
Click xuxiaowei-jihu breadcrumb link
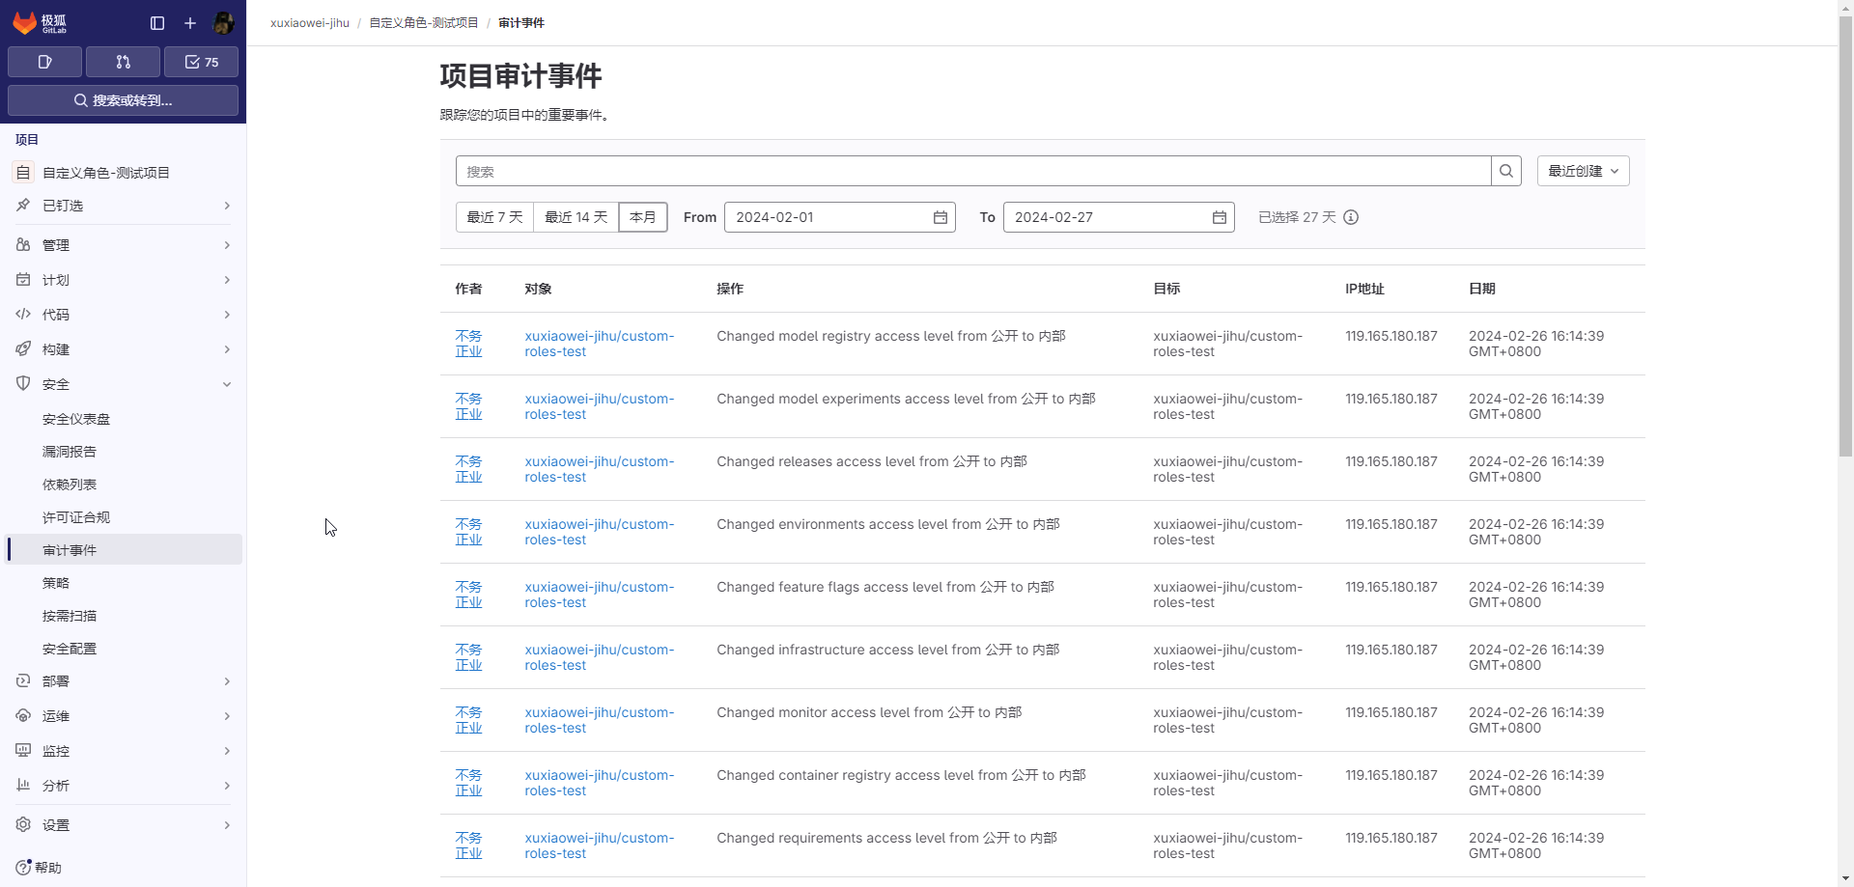click(x=309, y=23)
